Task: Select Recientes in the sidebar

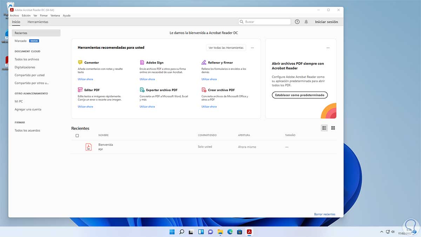Action: [x=36, y=33]
